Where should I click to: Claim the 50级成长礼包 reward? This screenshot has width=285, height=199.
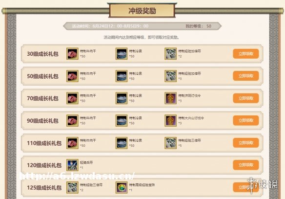246,76
